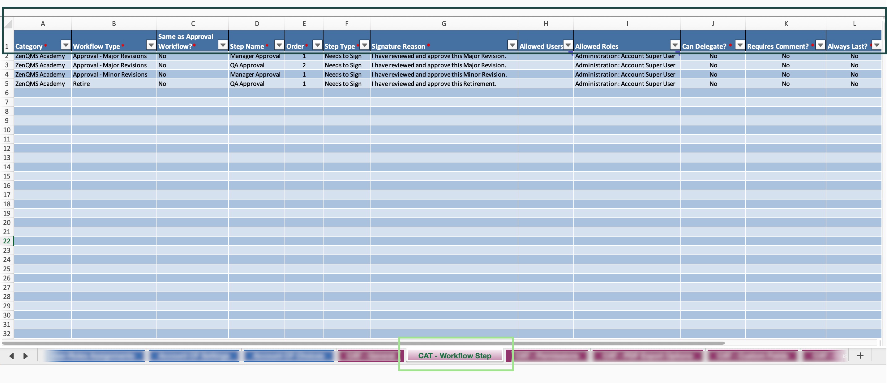
Task: Select the 'Retire' workflow type cell
Action: [x=114, y=84]
